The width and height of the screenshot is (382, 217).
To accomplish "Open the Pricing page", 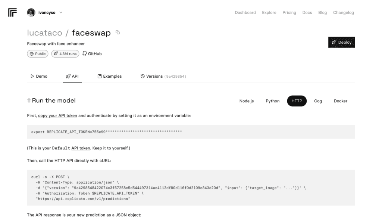I will pos(289,12).
